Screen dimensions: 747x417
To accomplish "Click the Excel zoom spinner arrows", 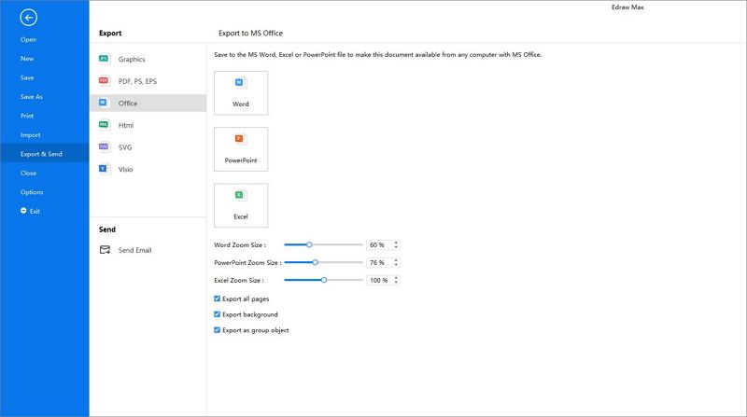I will pos(396,280).
